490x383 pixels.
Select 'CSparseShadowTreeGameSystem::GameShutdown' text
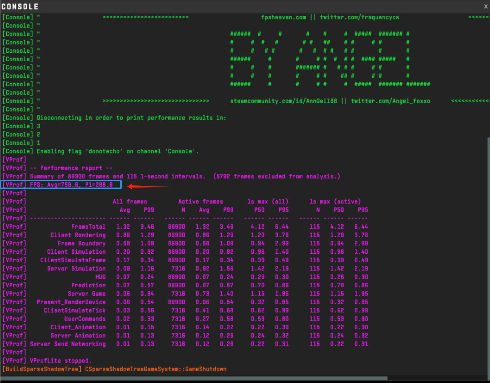click(x=156, y=369)
